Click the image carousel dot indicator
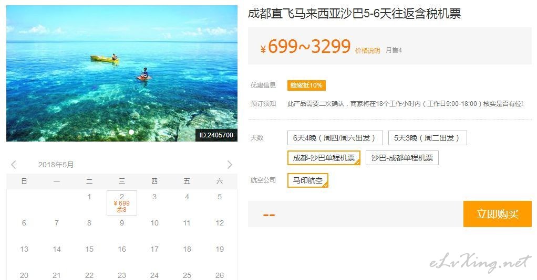The width and height of the screenshot is (537, 280). (131, 132)
